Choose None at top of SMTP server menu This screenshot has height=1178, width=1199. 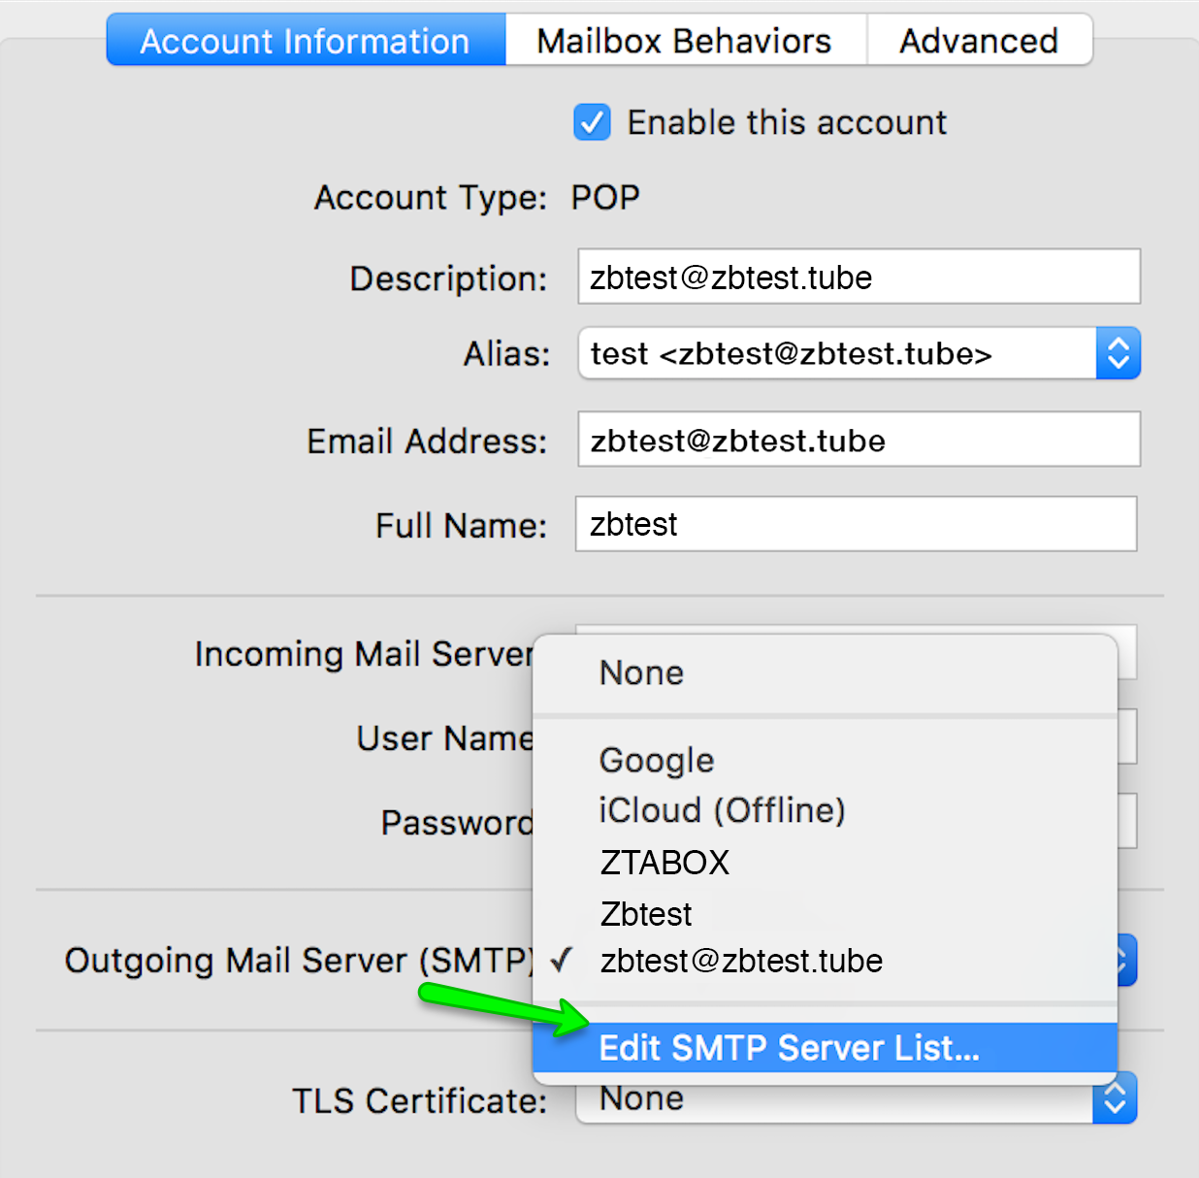click(x=641, y=672)
